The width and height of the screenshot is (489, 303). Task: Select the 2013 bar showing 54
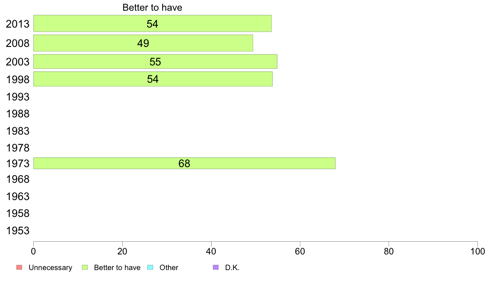click(152, 23)
